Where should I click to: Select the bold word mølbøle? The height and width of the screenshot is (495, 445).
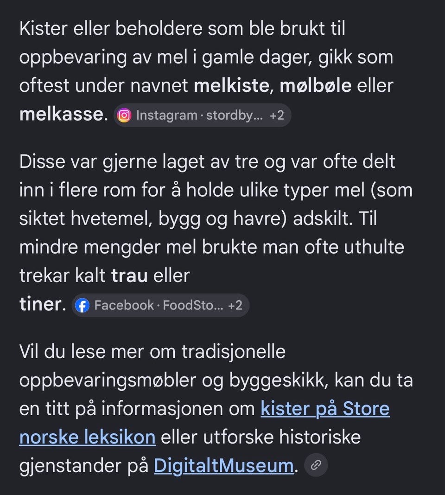tap(316, 85)
